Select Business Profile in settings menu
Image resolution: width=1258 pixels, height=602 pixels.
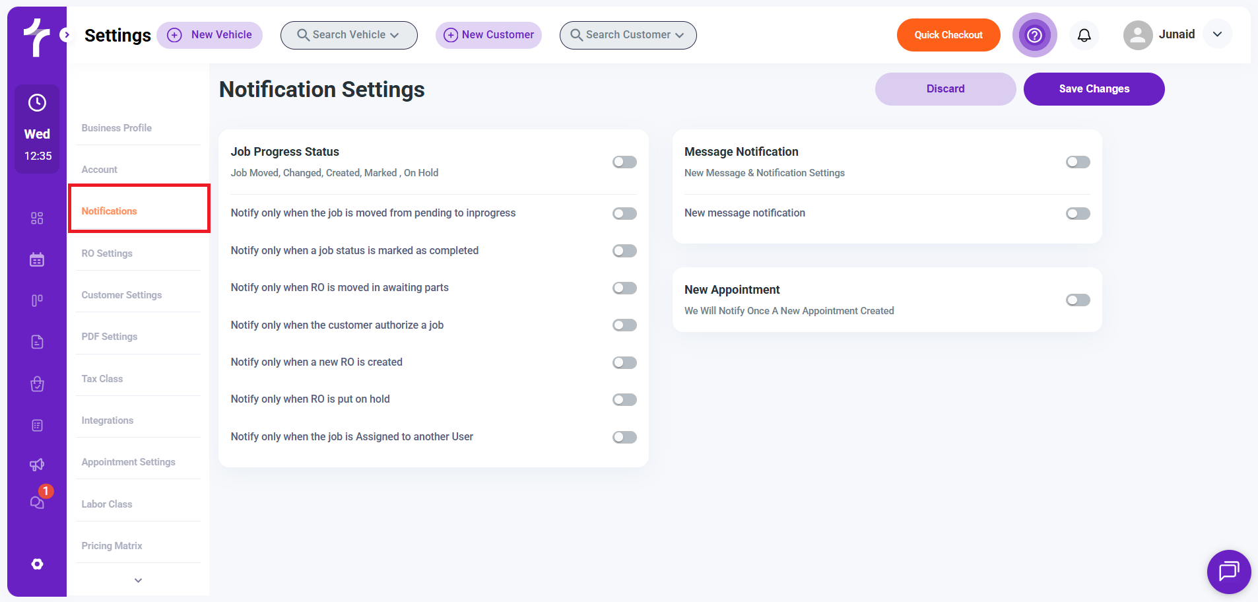[117, 128]
